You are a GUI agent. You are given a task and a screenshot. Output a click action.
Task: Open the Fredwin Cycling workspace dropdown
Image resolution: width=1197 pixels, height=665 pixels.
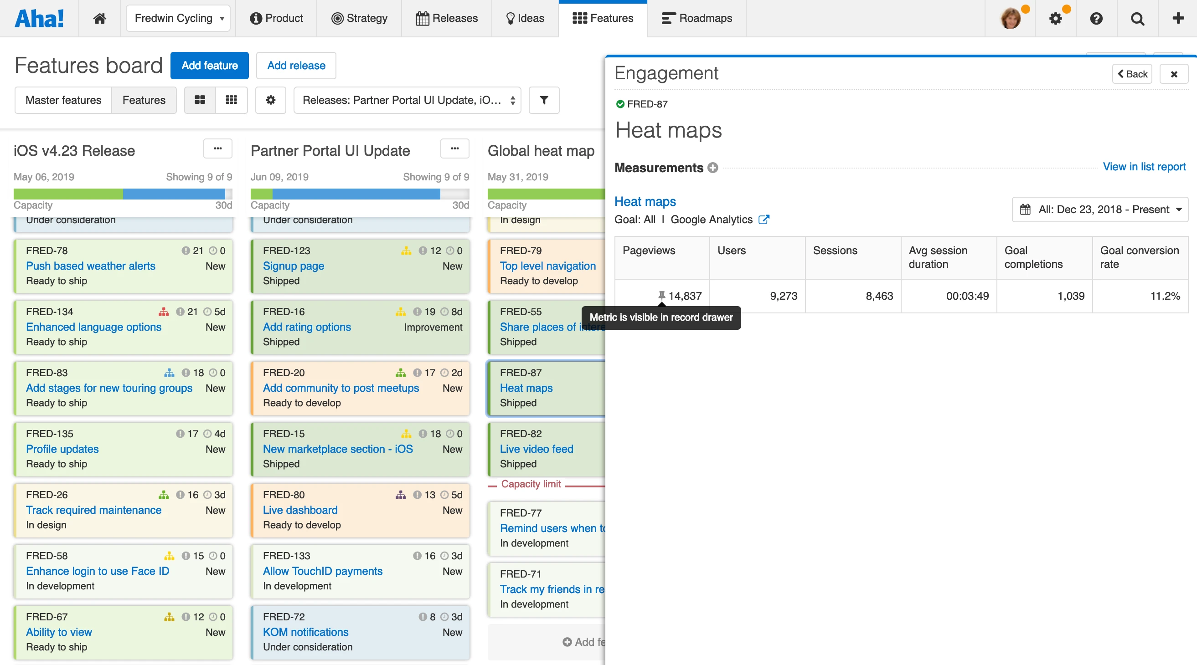click(178, 19)
